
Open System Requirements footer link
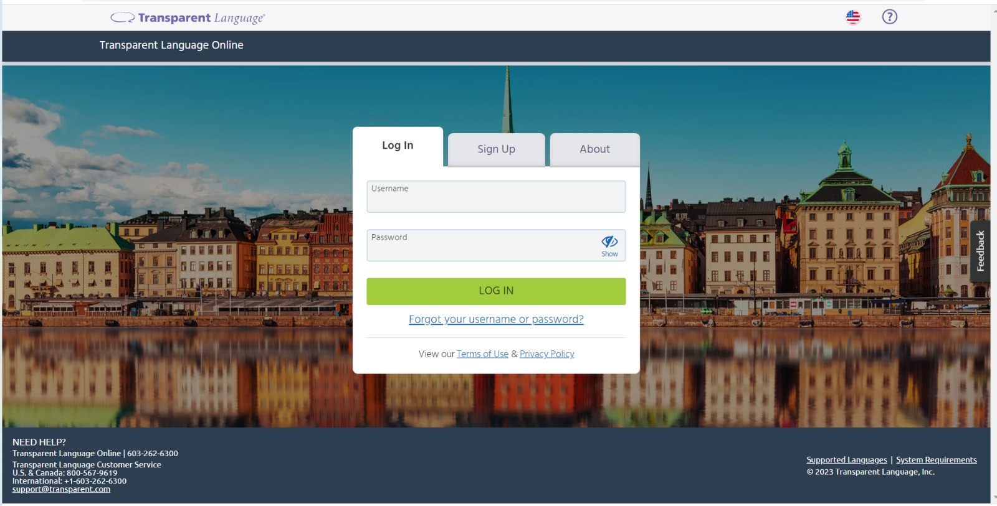point(937,460)
